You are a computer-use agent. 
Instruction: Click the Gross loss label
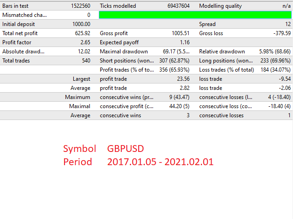click(x=211, y=33)
